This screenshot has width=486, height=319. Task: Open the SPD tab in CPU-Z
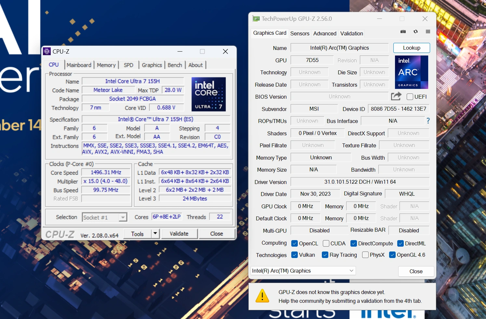[128, 65]
